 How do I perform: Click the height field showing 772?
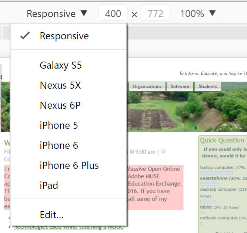click(156, 13)
